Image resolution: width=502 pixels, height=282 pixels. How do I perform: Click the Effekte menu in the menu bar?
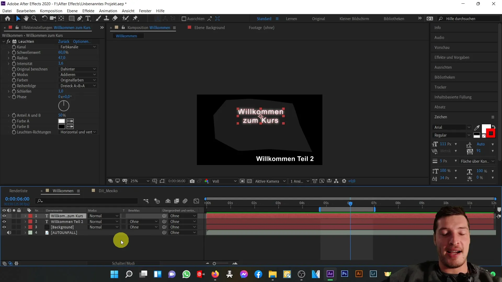88,11
